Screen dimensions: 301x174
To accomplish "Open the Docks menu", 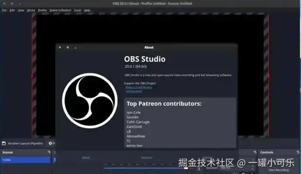I will tap(31, 10).
